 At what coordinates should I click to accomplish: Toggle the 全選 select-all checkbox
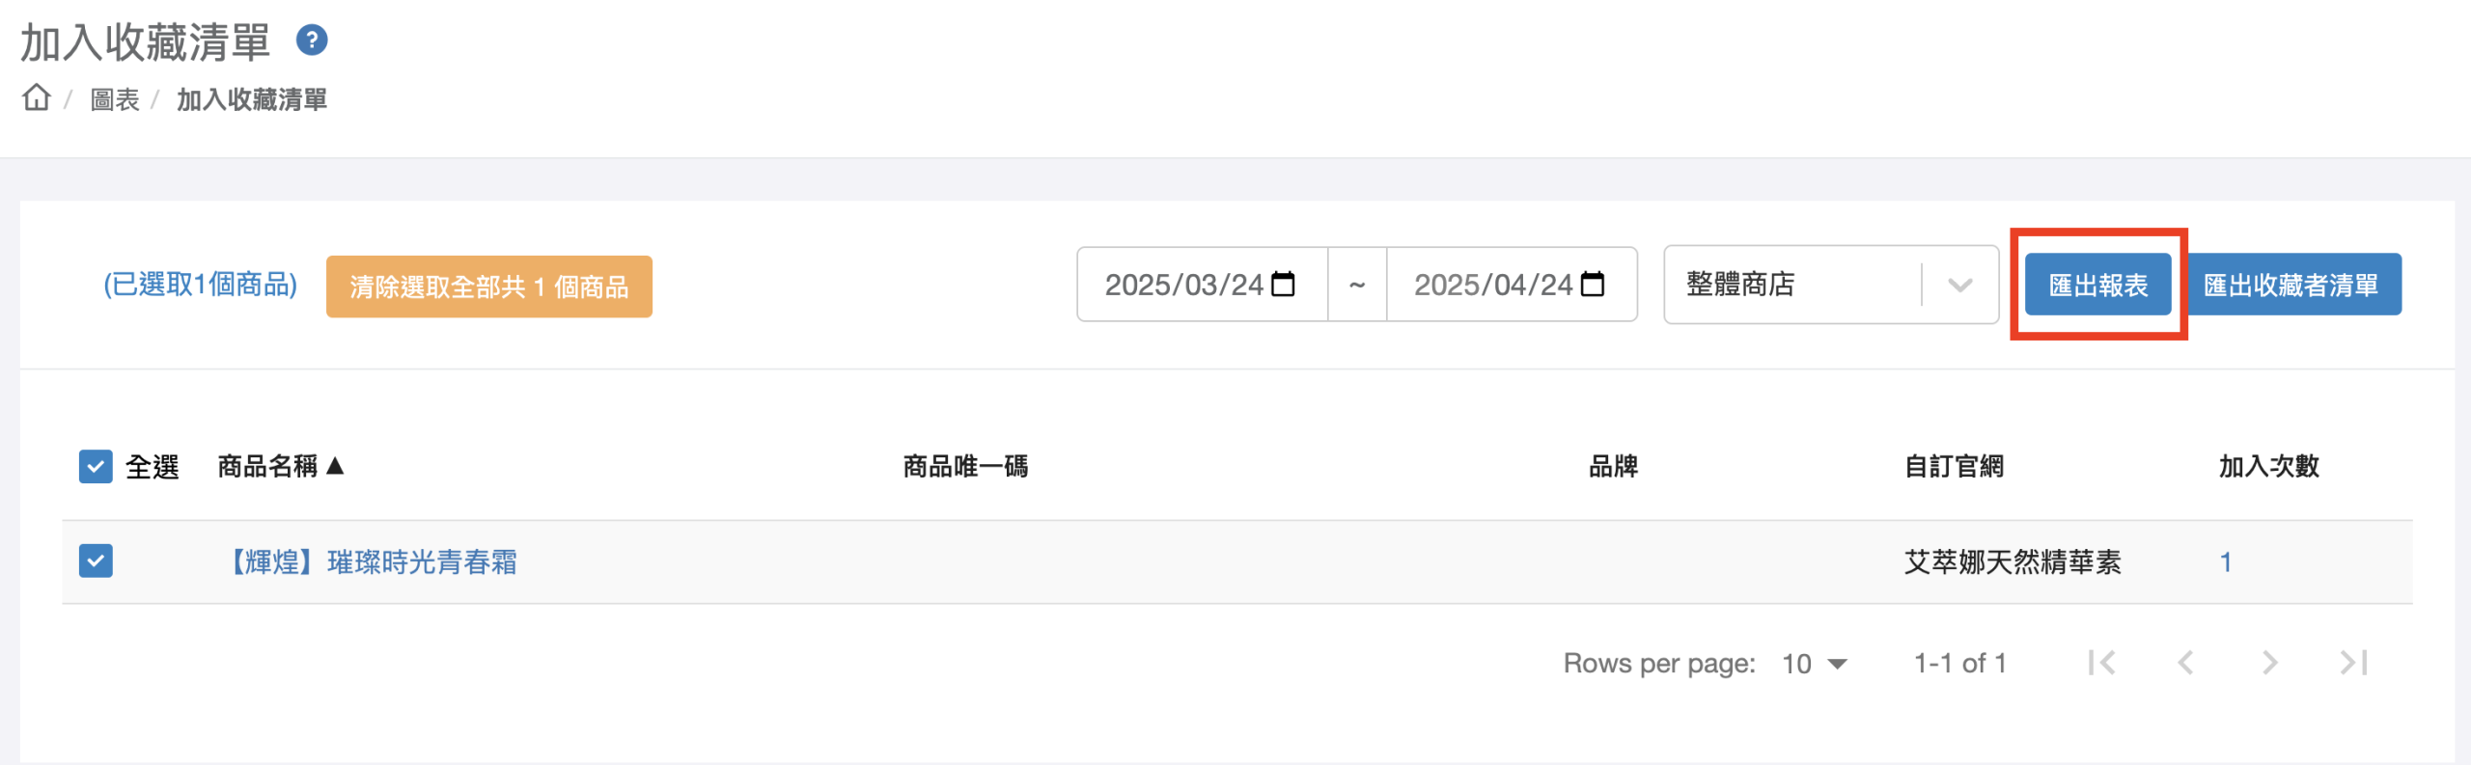pyautogui.click(x=96, y=467)
